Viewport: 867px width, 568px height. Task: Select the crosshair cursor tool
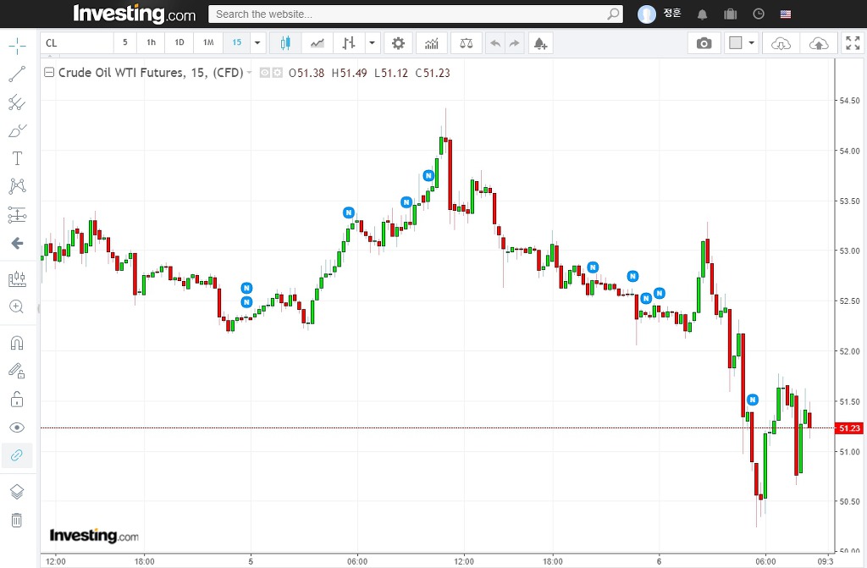(17, 47)
